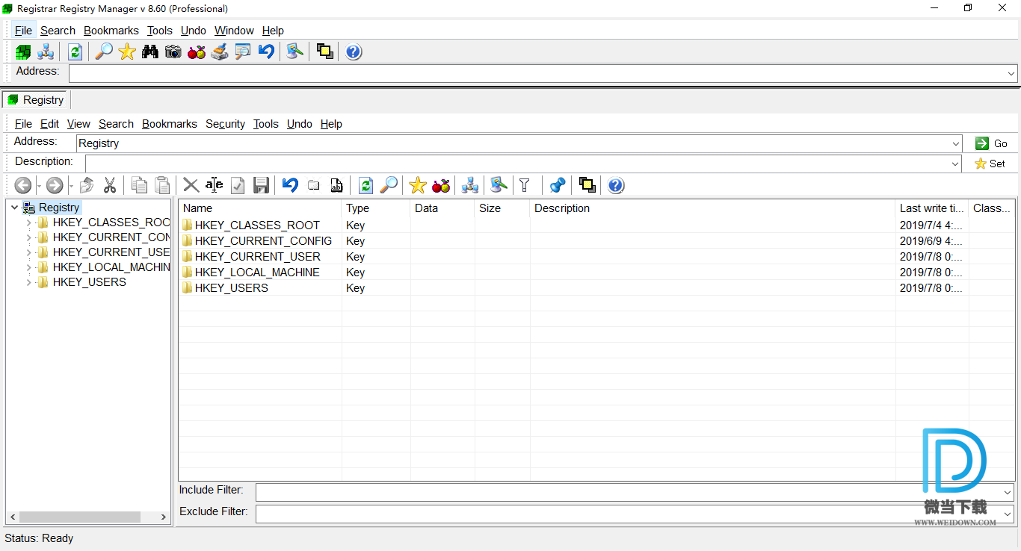
Task: Click the funnel Filter icon
Action: 525,185
